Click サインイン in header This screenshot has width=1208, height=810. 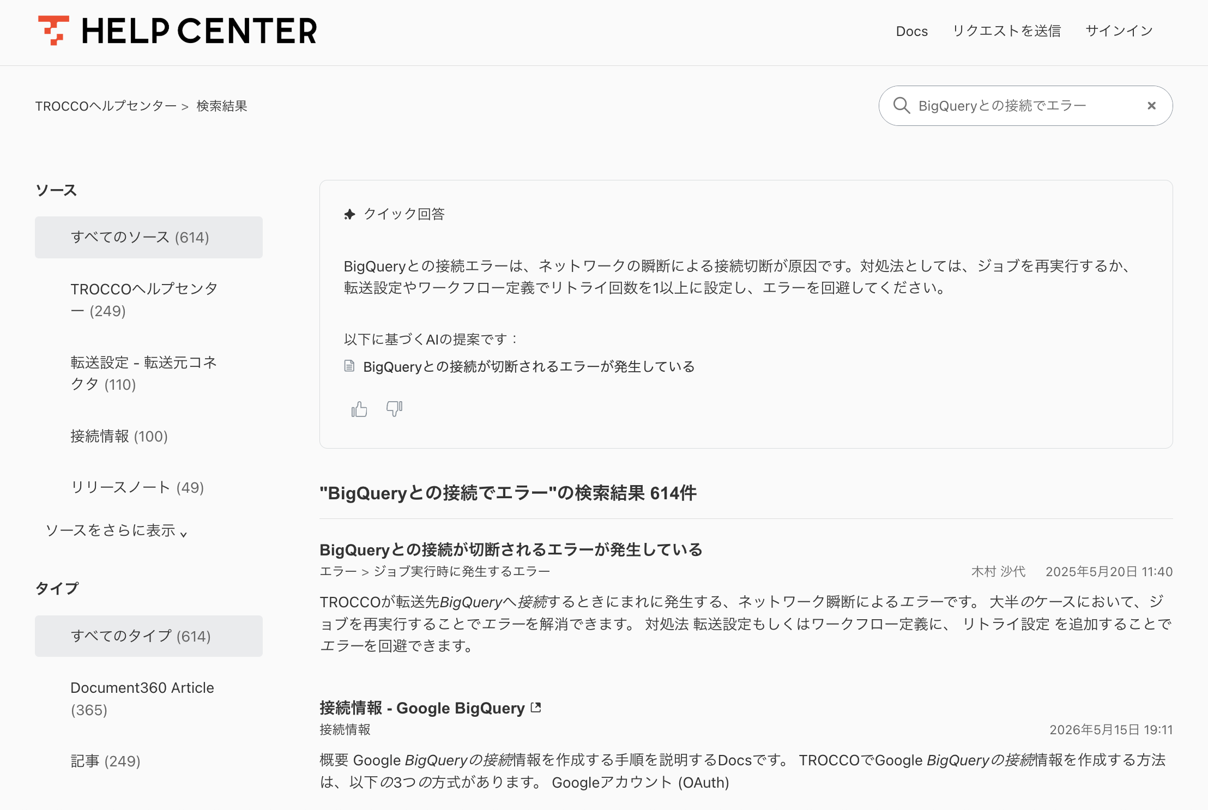(1119, 31)
